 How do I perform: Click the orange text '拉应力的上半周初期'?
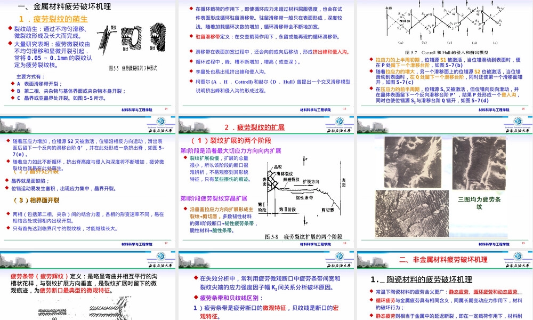click(x=398, y=60)
